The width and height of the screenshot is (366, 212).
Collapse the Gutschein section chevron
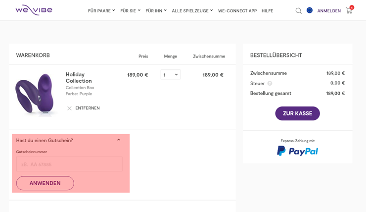point(119,140)
